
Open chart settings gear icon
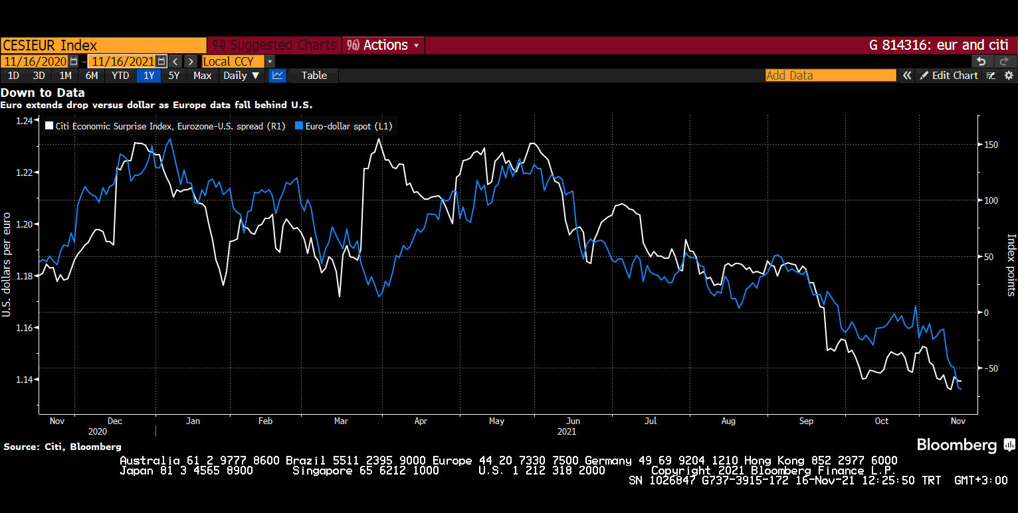[1008, 76]
